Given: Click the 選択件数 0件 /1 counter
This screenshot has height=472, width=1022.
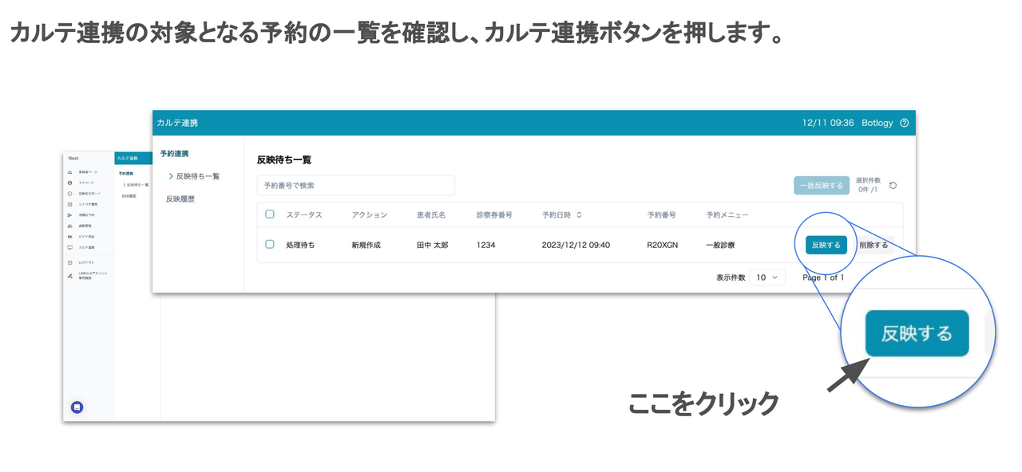Looking at the screenshot, I should click(868, 185).
